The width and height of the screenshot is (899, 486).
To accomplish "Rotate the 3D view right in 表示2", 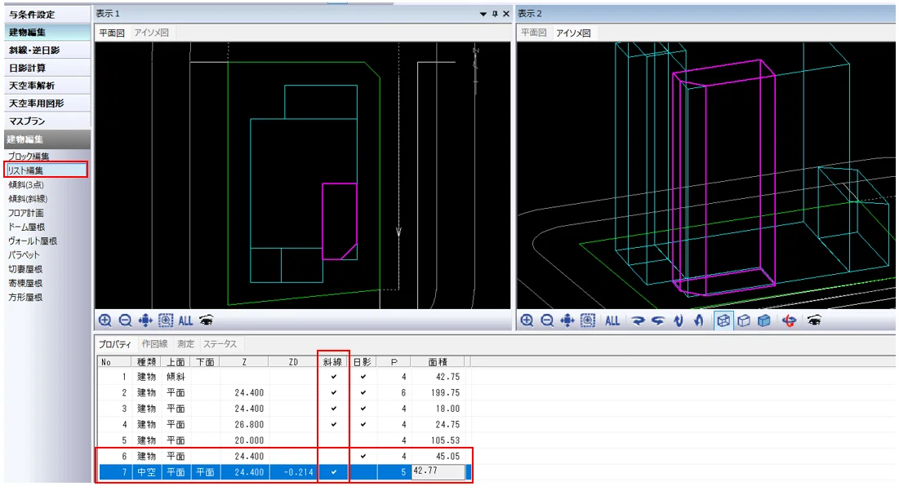I will [639, 320].
